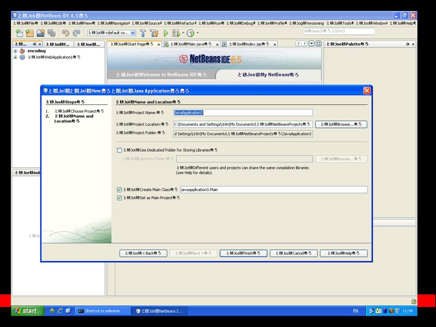The width and height of the screenshot is (436, 327).
Task: Open the Profile Main Project dropdown arrow
Action: point(198,33)
